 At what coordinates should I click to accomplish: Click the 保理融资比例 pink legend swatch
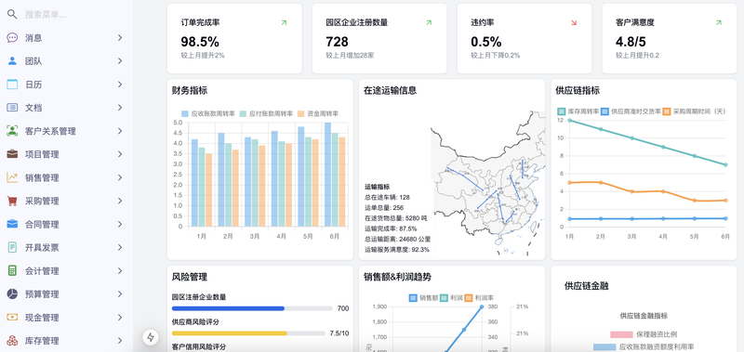click(621, 334)
